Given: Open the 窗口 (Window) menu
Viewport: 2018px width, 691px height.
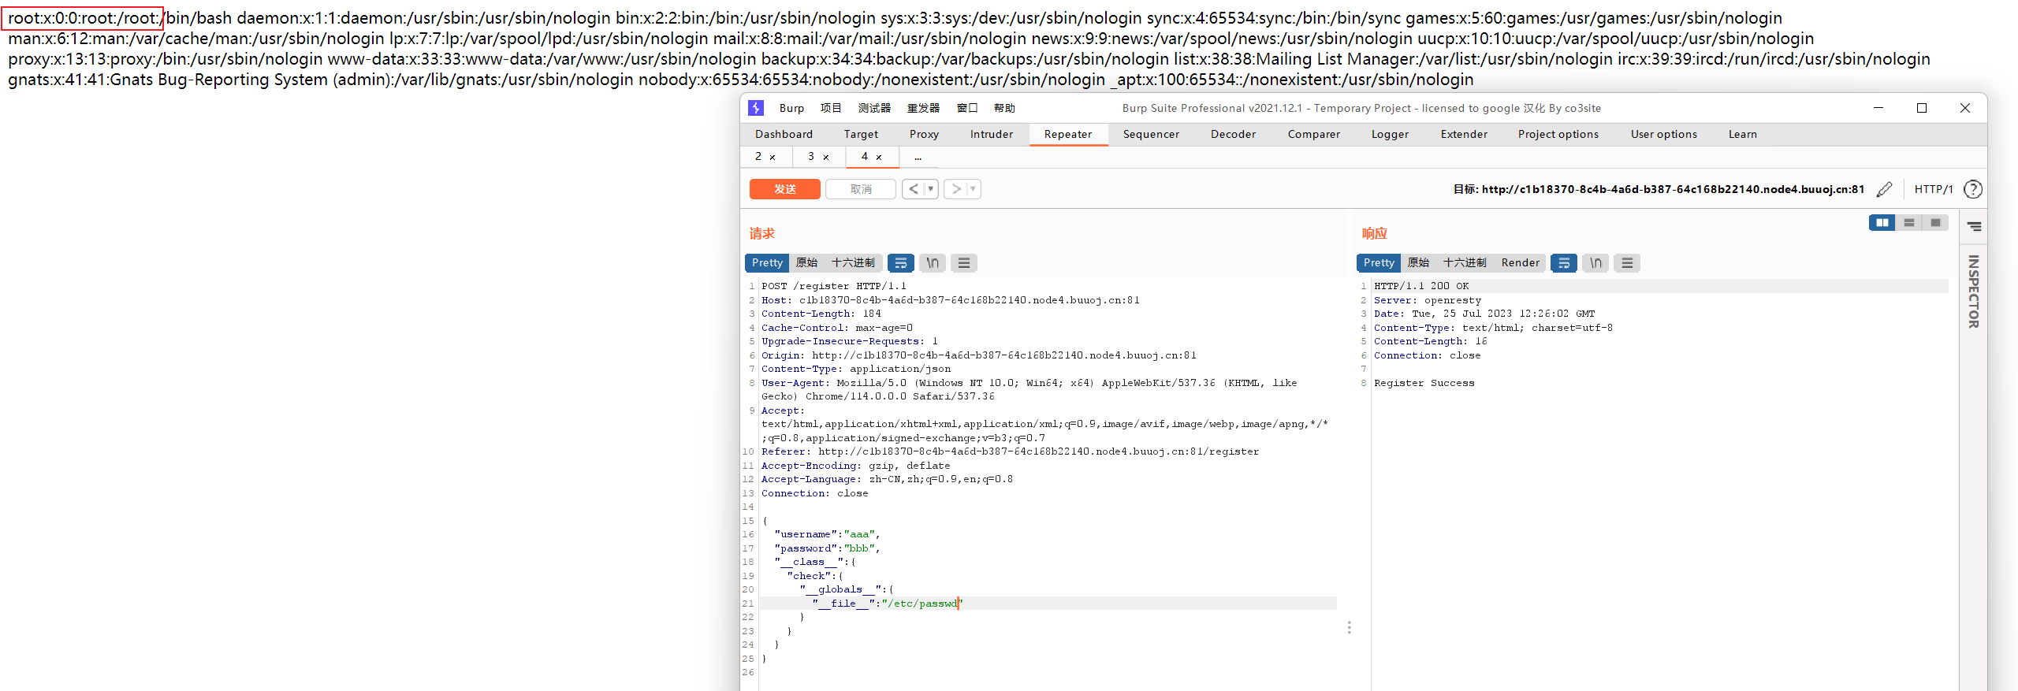Looking at the screenshot, I should coord(967,109).
